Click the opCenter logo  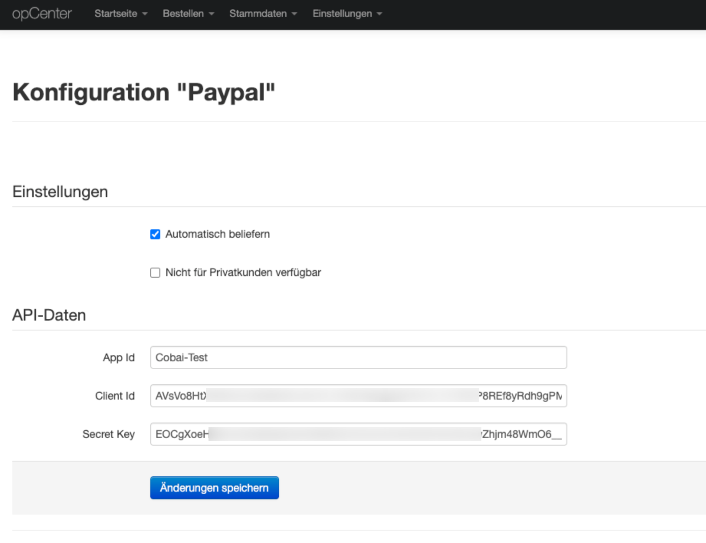click(x=42, y=14)
